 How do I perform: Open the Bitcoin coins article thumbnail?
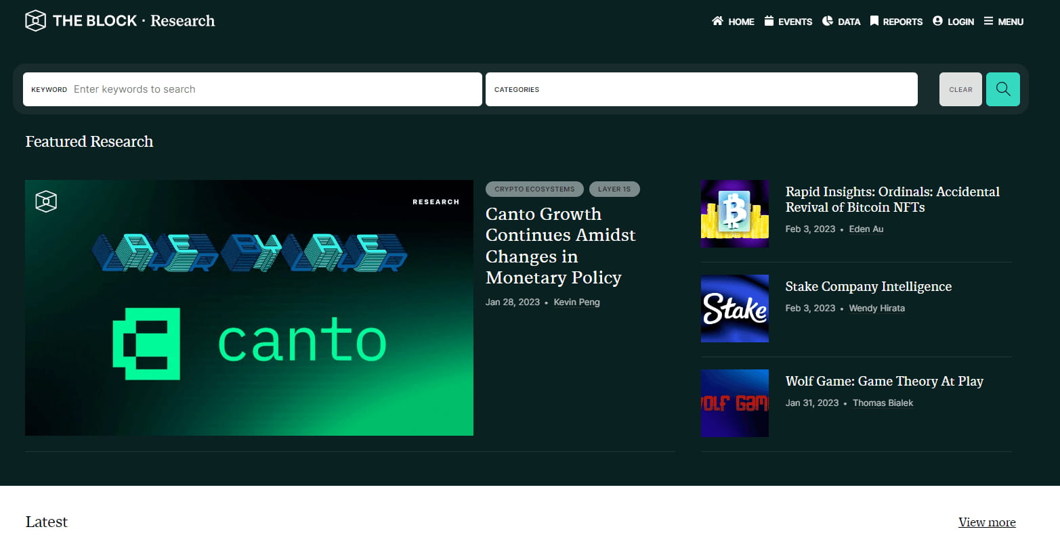[x=735, y=214]
